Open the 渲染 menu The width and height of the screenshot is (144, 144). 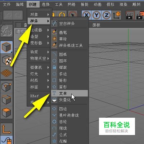coord(123,5)
